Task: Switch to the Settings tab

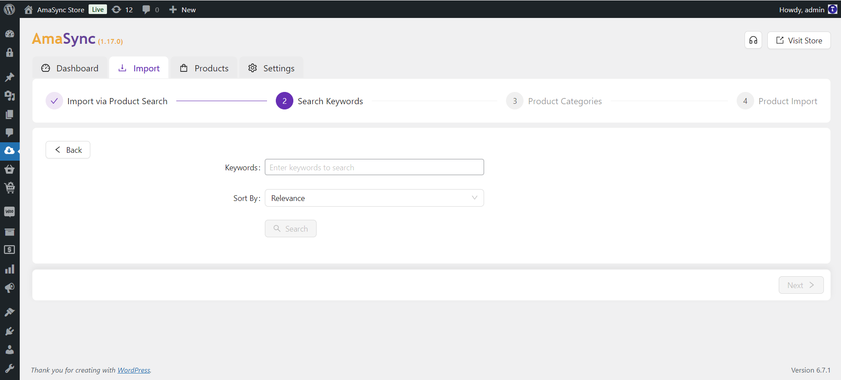Action: point(271,68)
